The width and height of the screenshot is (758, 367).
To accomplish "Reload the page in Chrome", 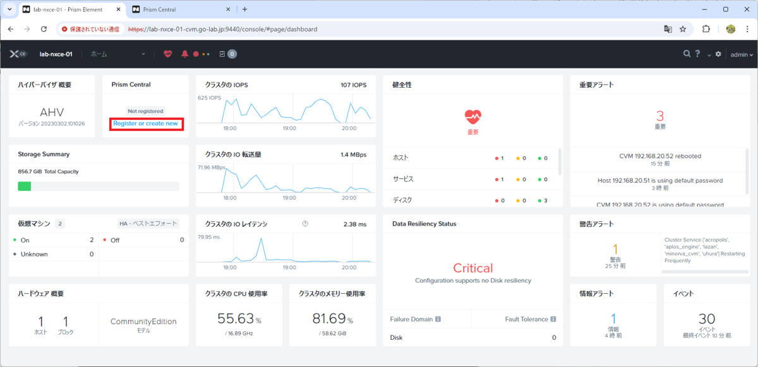I will click(44, 29).
